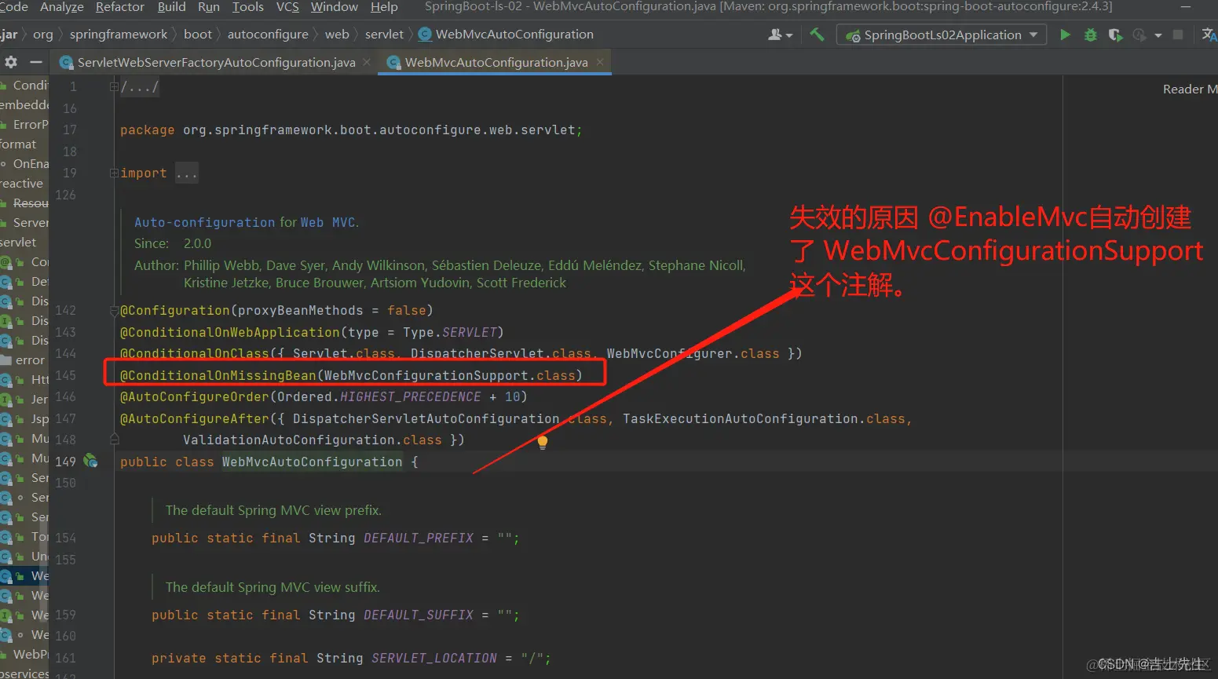Viewport: 1218px width, 679px height.
Task: Click 'autoconfigure' in breadcrumb path
Action: [x=268, y=35]
